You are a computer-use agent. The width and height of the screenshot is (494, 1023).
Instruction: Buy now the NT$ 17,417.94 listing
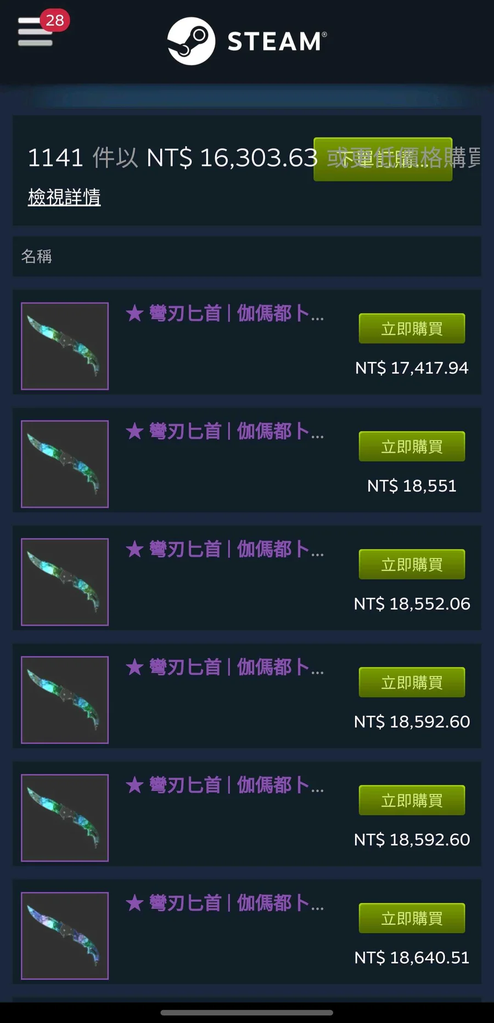coord(412,329)
